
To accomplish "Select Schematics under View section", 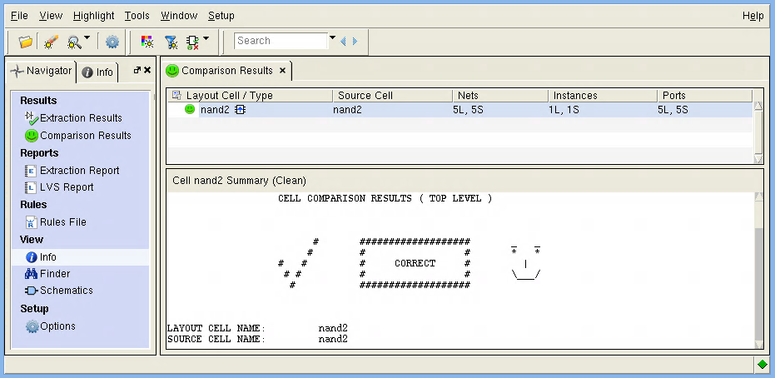I will [66, 291].
